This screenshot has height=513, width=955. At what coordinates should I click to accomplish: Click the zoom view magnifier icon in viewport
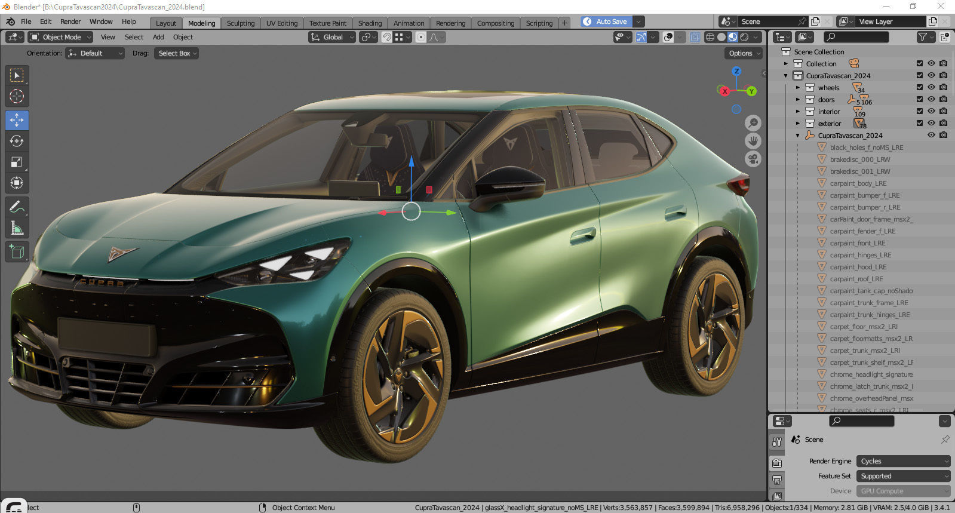point(753,123)
